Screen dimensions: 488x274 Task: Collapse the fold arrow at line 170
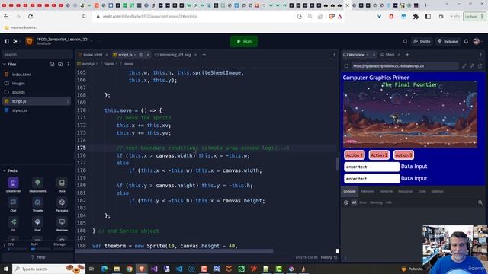(89, 110)
